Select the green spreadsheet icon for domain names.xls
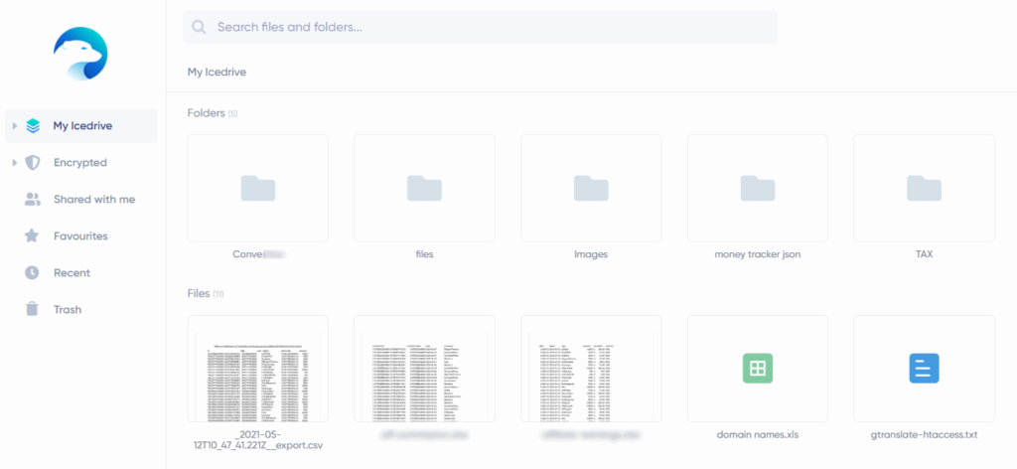This screenshot has width=1017, height=469. click(757, 368)
